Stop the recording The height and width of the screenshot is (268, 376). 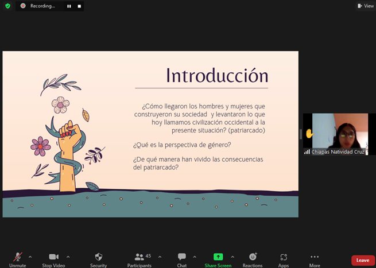pyautogui.click(x=79, y=6)
